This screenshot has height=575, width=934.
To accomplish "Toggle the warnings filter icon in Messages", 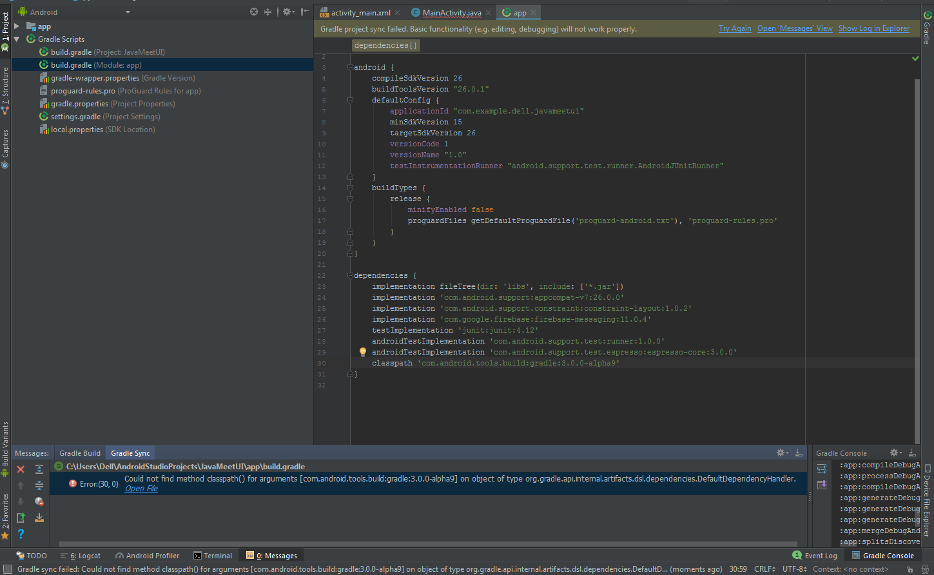I will coord(39,502).
